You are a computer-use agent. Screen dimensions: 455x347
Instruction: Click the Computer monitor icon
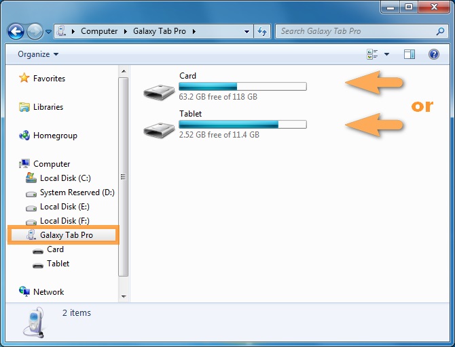click(x=24, y=163)
